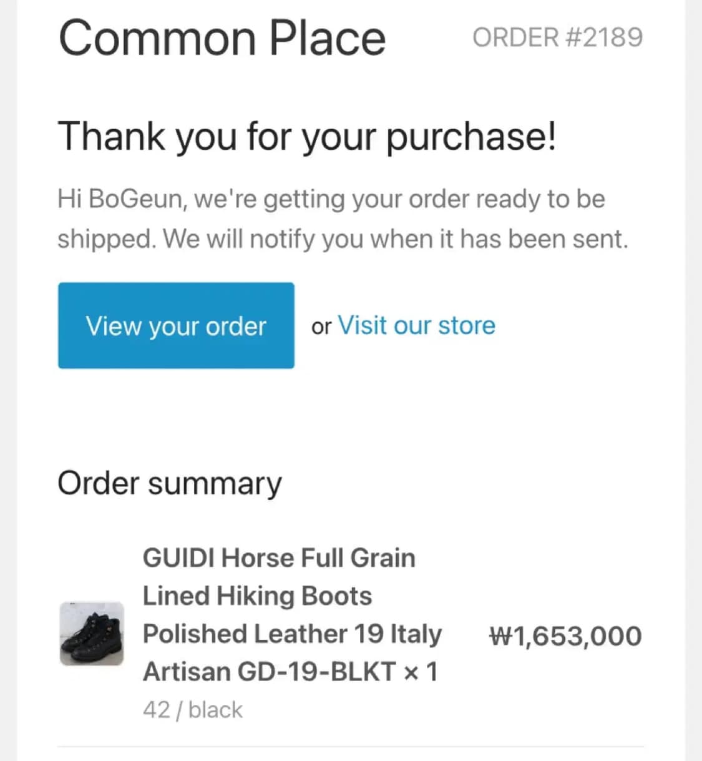Click the divider line below the item
This screenshot has height=761, width=702.
(x=351, y=746)
